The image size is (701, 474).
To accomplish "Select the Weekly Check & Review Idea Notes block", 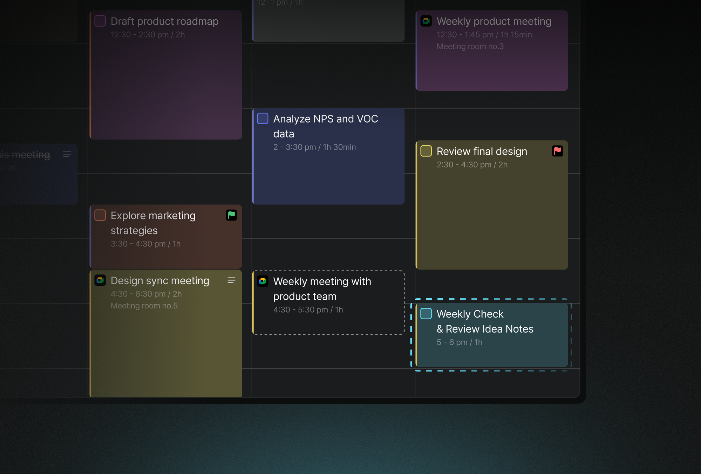I will [492, 335].
